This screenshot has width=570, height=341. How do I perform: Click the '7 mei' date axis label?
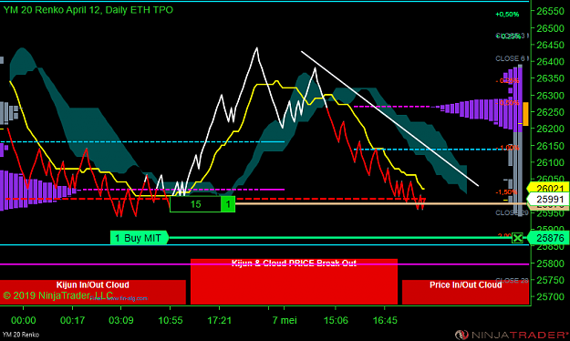285,320
